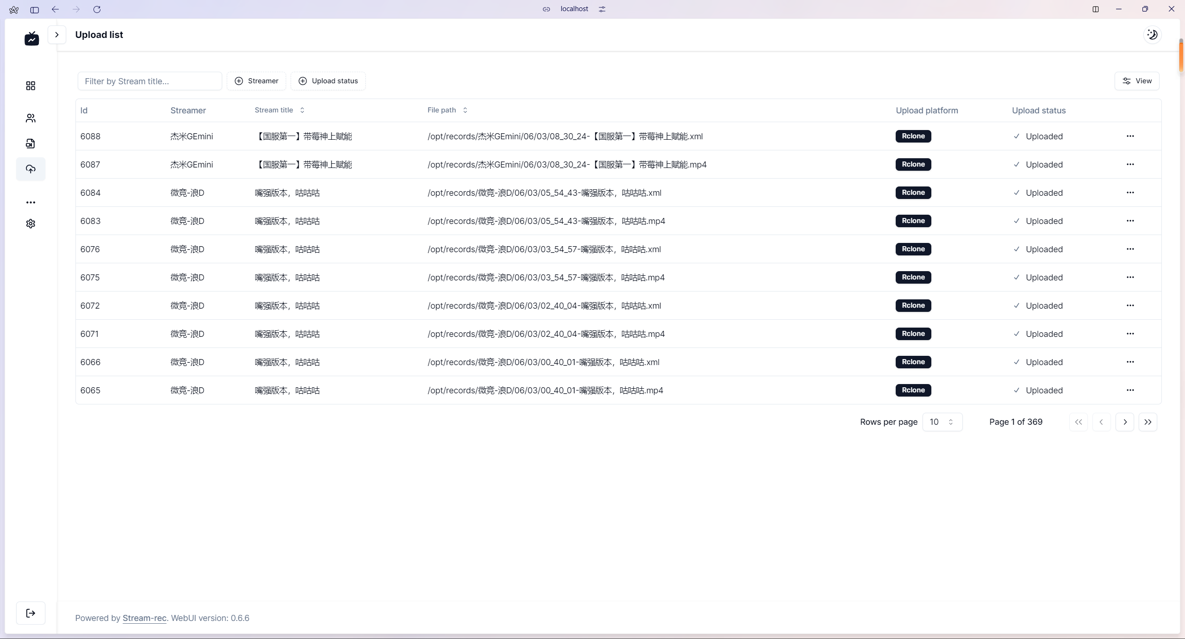Click the Stream-rec TV logo icon
This screenshot has height=639, width=1185.
[x=31, y=39]
